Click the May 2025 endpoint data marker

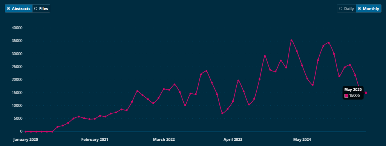click(x=366, y=93)
